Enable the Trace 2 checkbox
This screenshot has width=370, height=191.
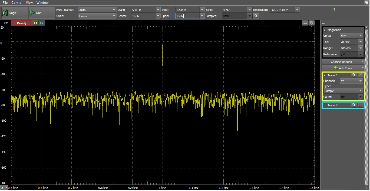point(325,105)
